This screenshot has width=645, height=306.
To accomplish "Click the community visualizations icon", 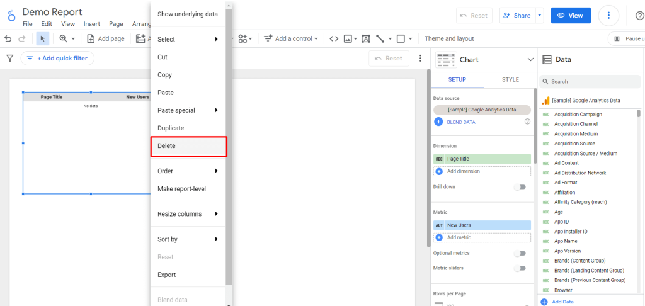I will click(243, 38).
